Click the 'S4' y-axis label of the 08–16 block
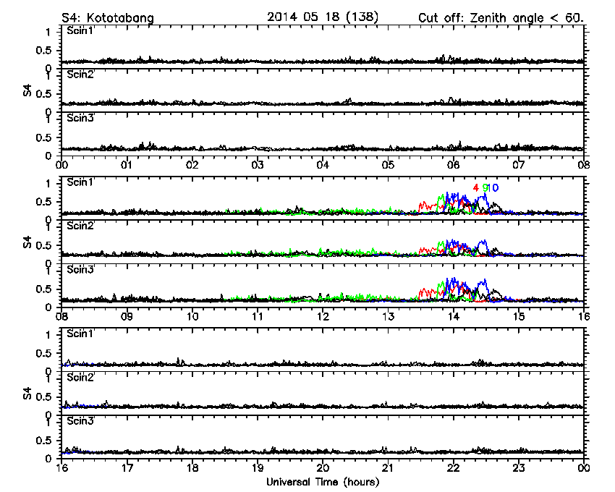 click(x=27, y=242)
